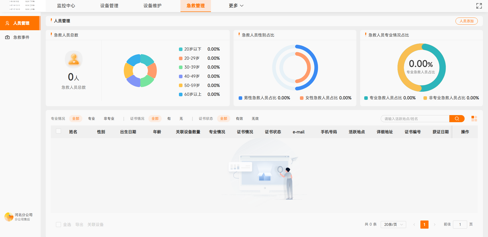Image resolution: width=488 pixels, height=237 pixels.
Task: Select the 急救管理 tab
Action: coord(196,6)
